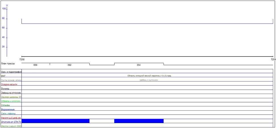Click the 'Обвалы и оползни' row label

point(11,101)
